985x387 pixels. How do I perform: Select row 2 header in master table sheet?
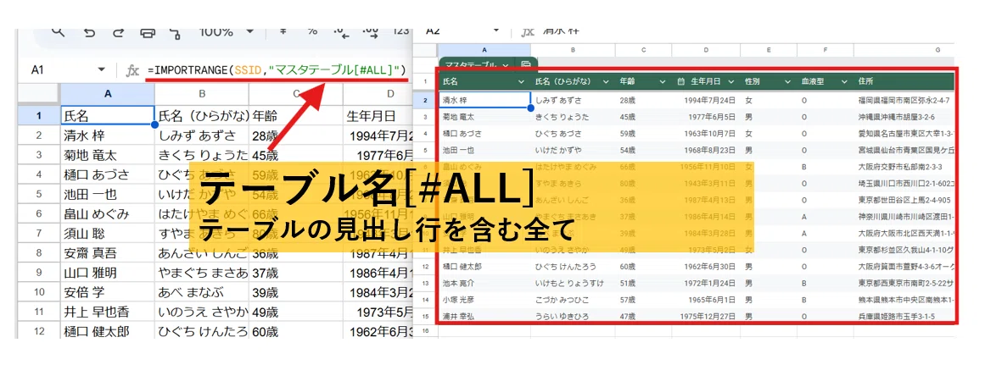(425, 100)
